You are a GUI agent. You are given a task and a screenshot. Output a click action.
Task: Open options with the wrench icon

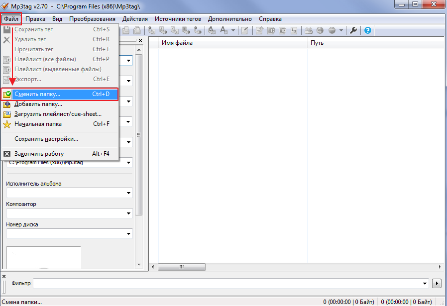pos(353,30)
